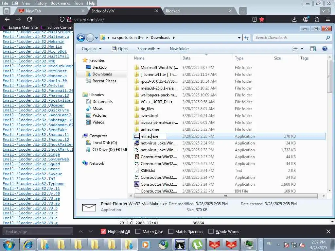Open the media player taskbar icon

coord(146,244)
